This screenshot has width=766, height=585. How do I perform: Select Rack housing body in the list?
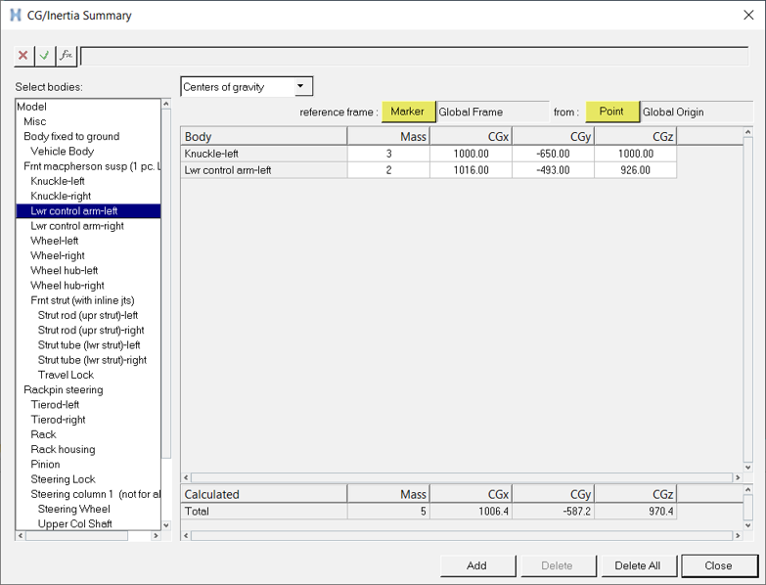pos(63,449)
